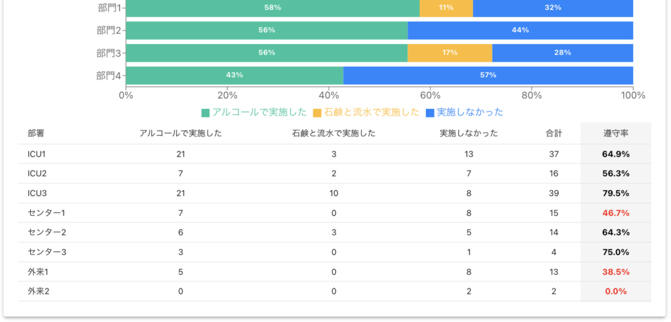Image resolution: width=671 pixels, height=322 pixels.
Task: Sort by the 遵守率 column header
Action: tap(615, 133)
